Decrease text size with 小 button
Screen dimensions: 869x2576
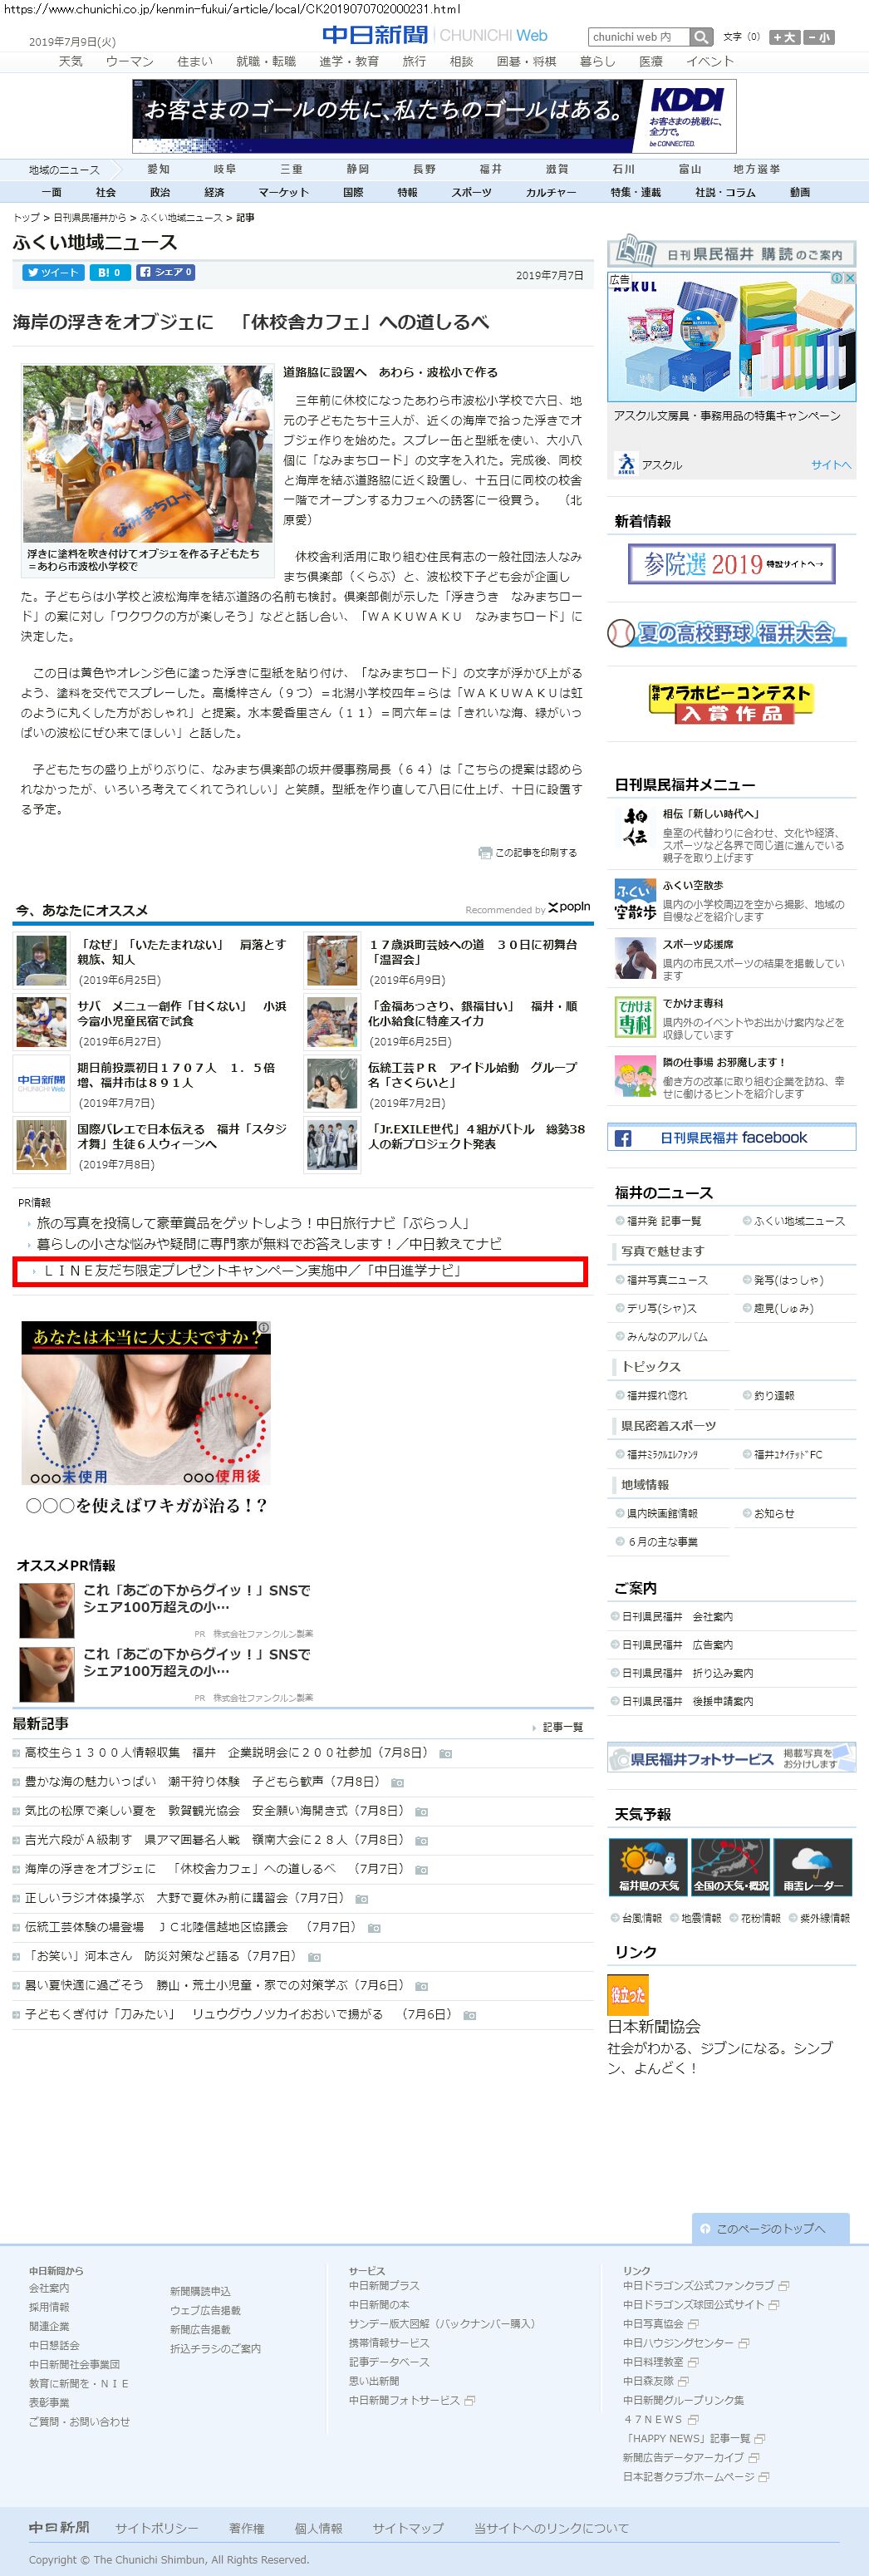(819, 37)
